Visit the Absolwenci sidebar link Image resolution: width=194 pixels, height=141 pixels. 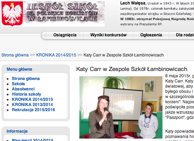coord(23,89)
